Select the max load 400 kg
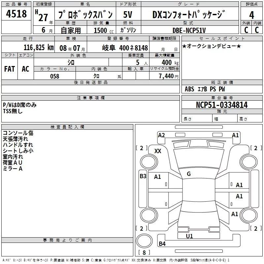The width and height of the screenshot is (264, 264). pyautogui.click(x=170, y=63)
